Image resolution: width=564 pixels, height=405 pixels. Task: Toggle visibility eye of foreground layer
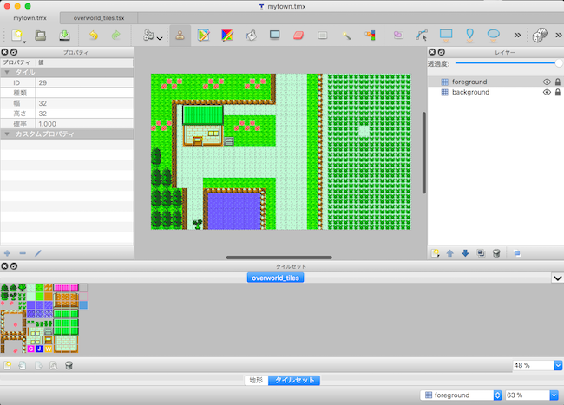pyautogui.click(x=547, y=82)
